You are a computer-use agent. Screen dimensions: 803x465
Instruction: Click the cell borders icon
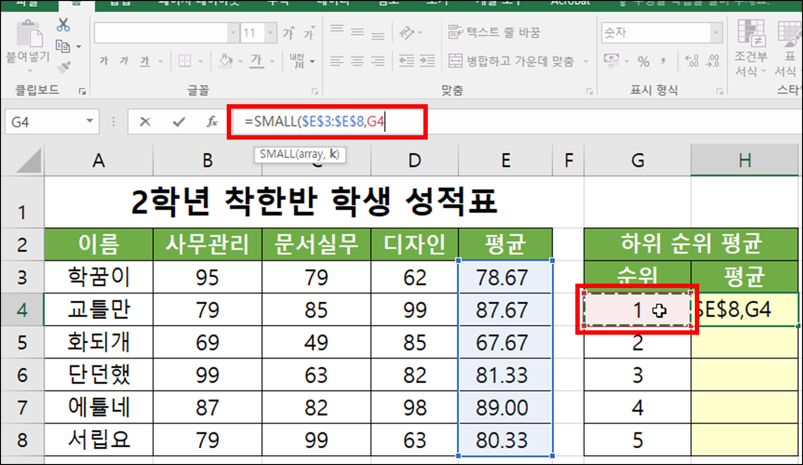click(x=184, y=61)
